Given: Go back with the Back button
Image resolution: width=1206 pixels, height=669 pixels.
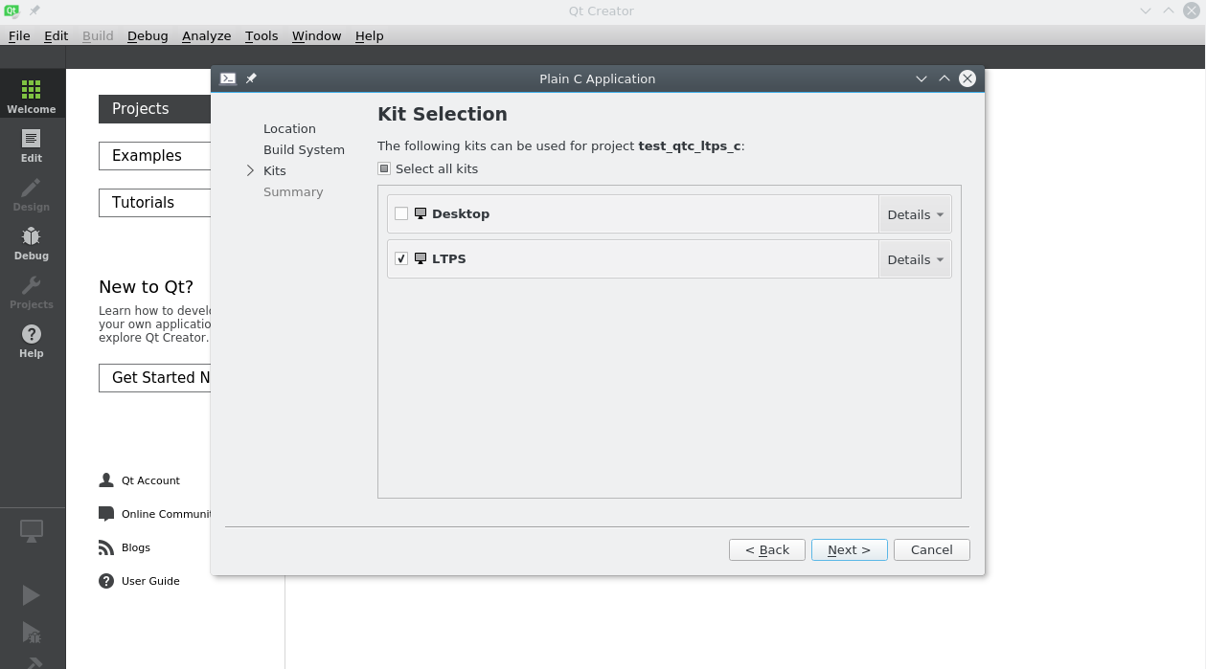Looking at the screenshot, I should click(766, 549).
